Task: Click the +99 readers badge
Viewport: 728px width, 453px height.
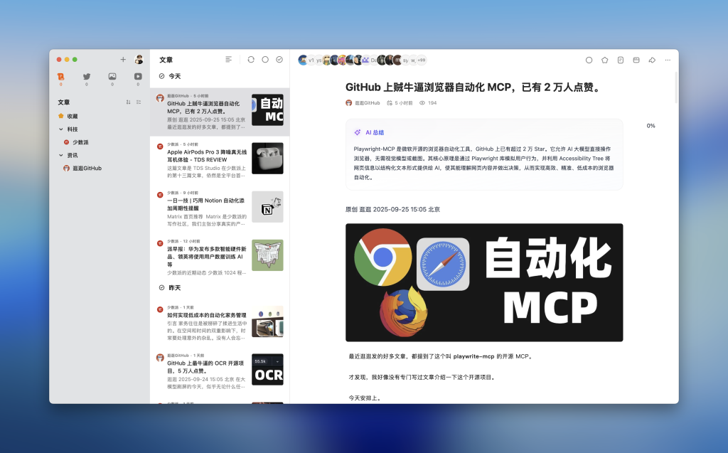Action: tap(421, 60)
